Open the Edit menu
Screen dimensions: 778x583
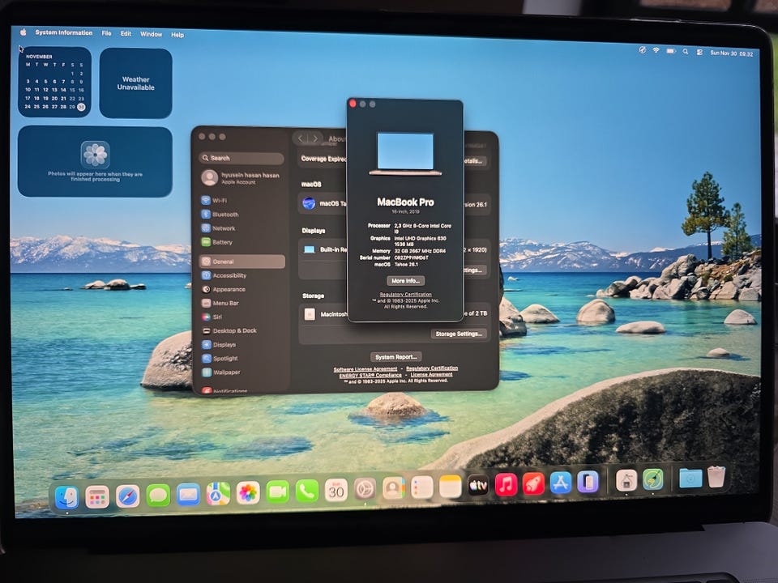126,34
